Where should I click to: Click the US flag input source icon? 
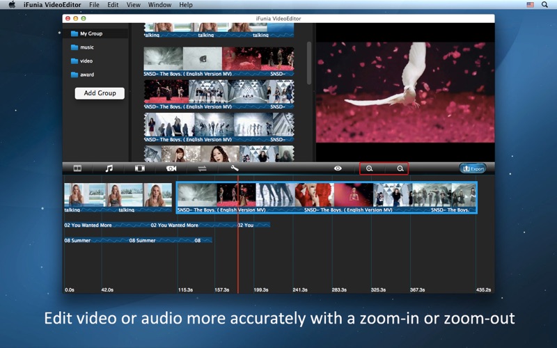pyautogui.click(x=531, y=5)
